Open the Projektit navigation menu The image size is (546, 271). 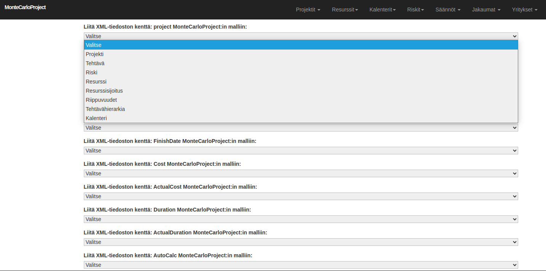click(x=307, y=10)
